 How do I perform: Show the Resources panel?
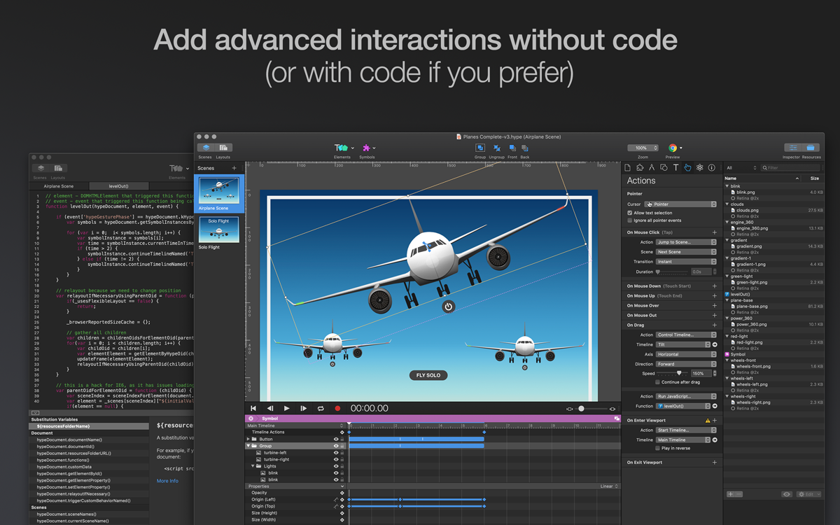click(x=811, y=148)
